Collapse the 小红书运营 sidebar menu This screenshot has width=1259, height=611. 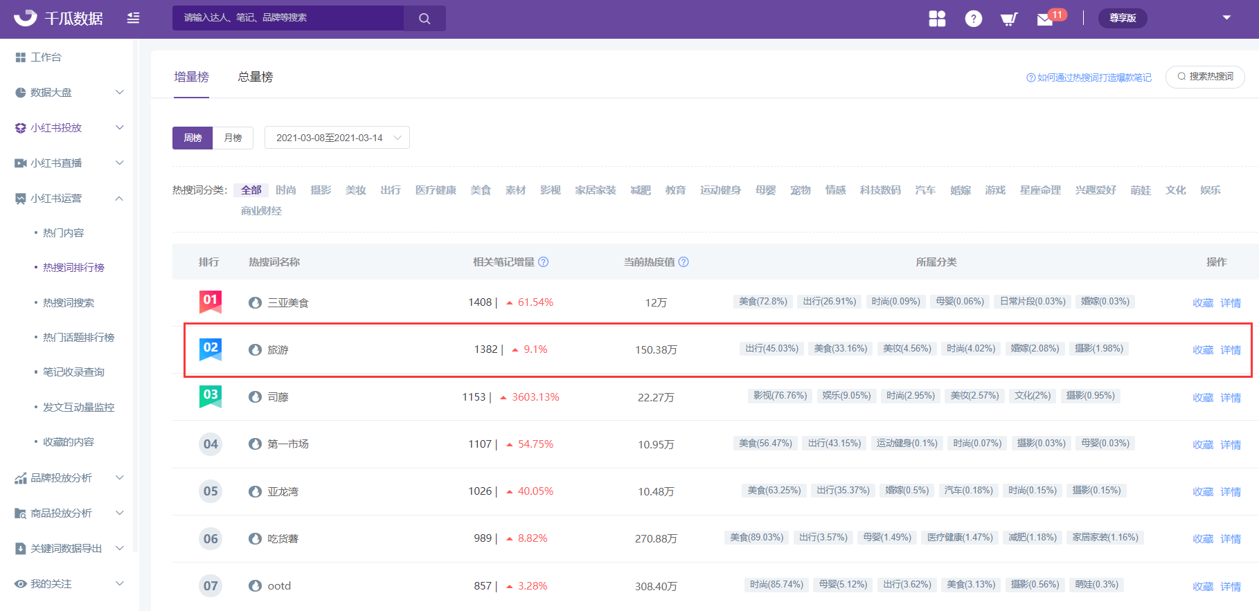120,199
